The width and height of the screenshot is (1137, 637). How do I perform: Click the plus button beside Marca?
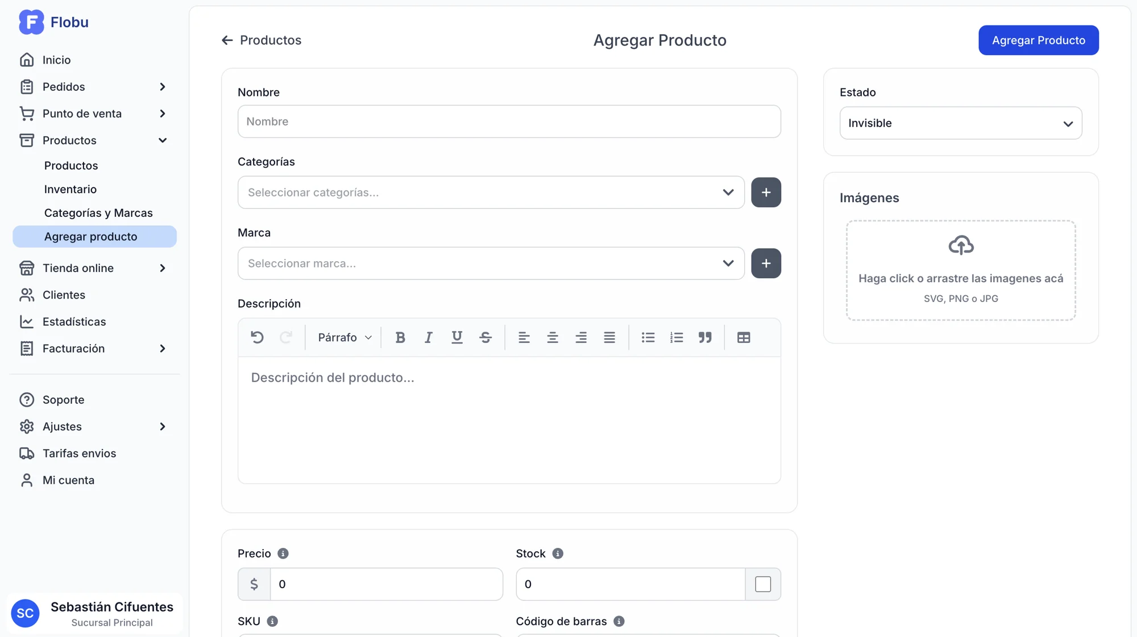pos(766,263)
